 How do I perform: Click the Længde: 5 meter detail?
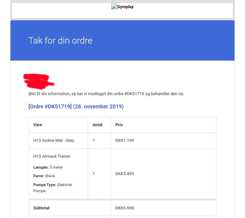point(48,167)
